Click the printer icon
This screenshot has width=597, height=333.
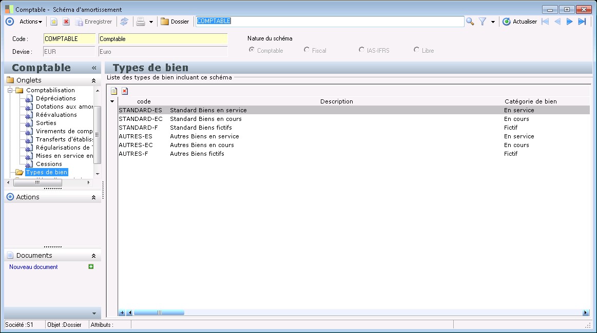click(141, 22)
